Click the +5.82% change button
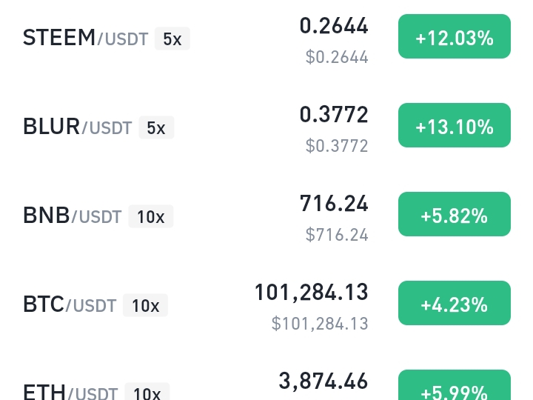Viewport: 533px width, 400px height. pos(454,214)
